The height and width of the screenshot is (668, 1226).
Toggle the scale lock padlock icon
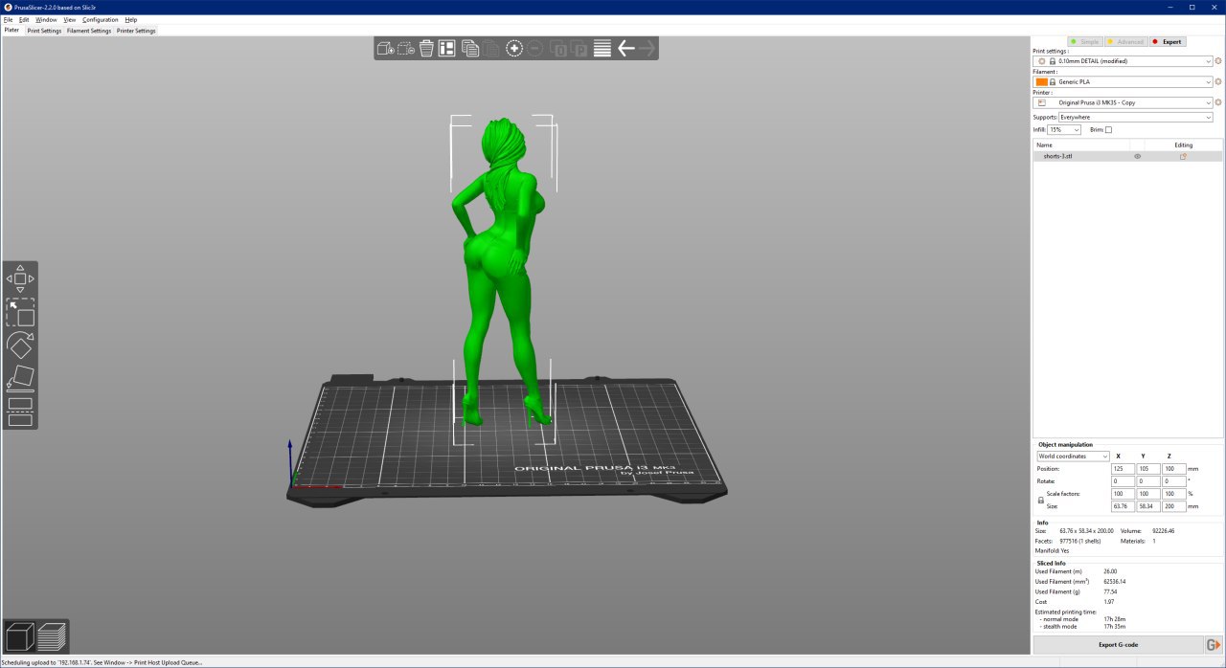1040,500
